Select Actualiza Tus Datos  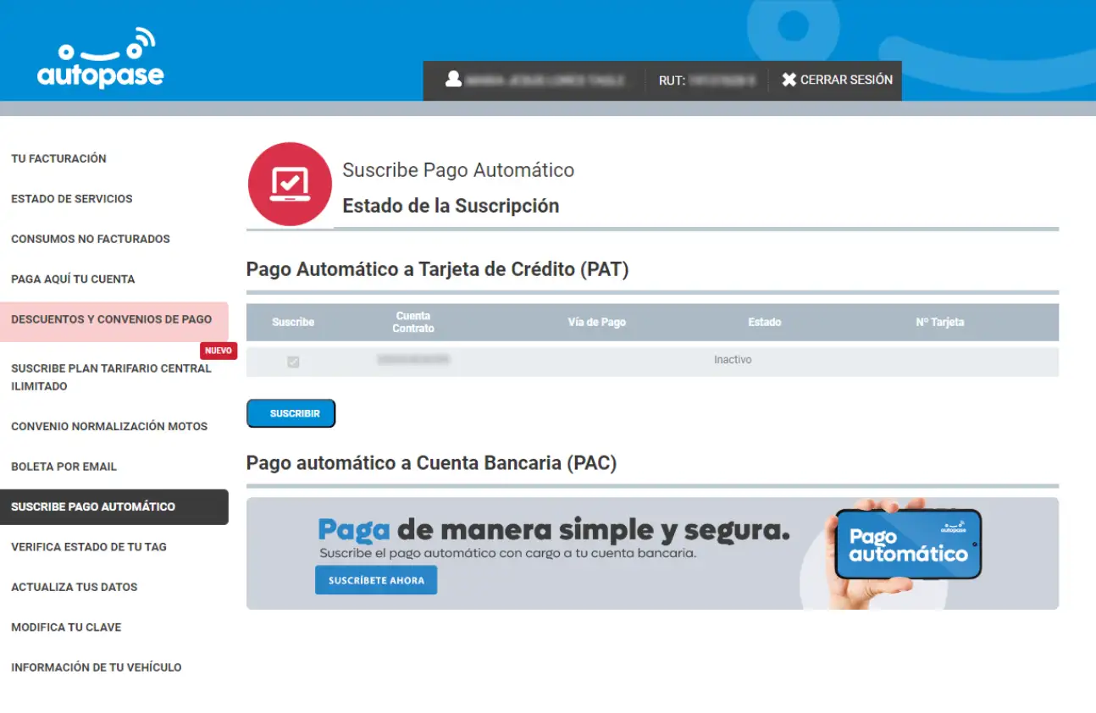(x=74, y=587)
